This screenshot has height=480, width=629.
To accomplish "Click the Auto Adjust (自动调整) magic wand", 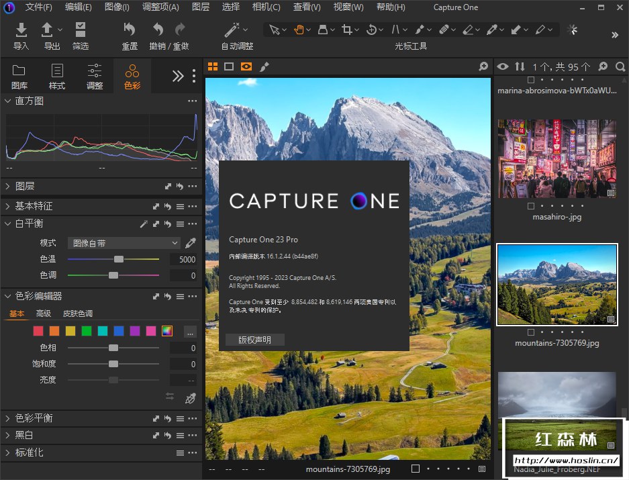I will (232, 30).
